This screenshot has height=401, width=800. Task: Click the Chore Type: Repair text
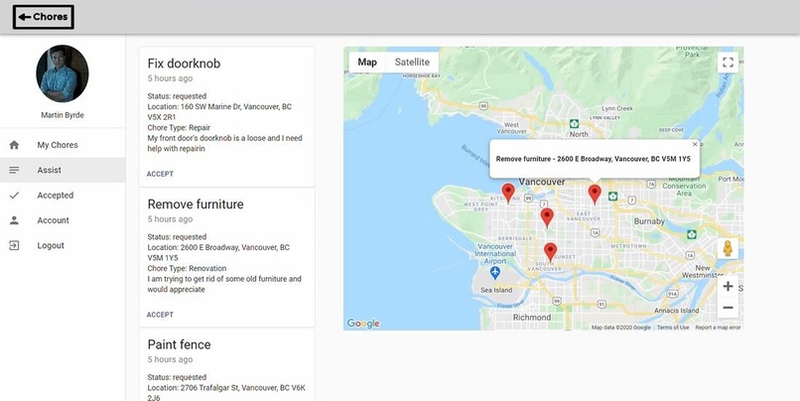[x=179, y=127]
